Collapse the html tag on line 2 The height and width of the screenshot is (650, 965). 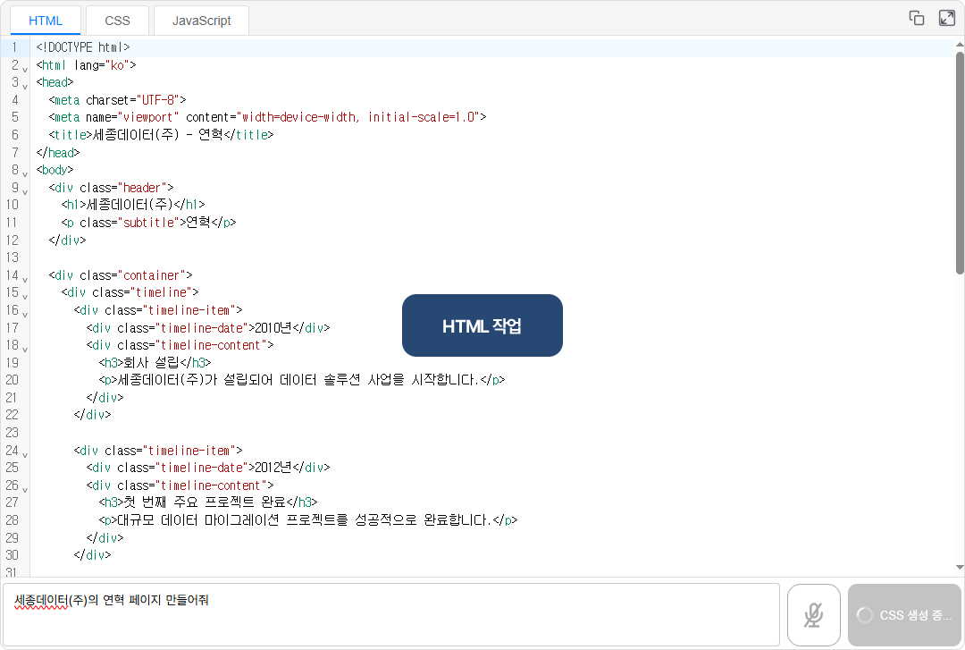[x=25, y=68]
